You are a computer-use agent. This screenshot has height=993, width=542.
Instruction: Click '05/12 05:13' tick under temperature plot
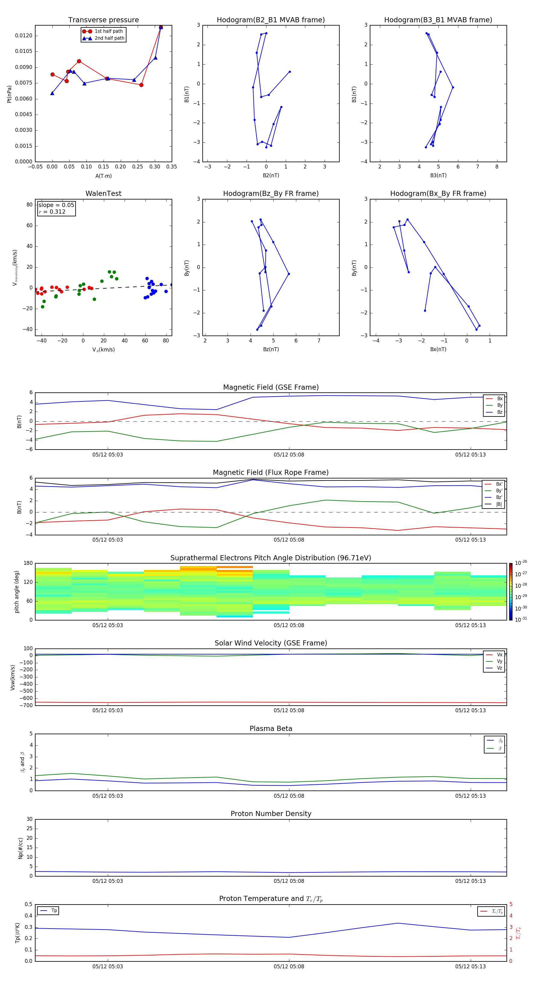[470, 967]
